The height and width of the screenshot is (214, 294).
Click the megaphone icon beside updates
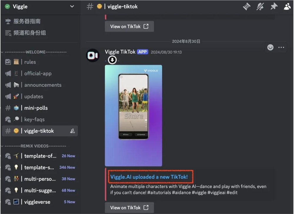[x=8, y=96]
